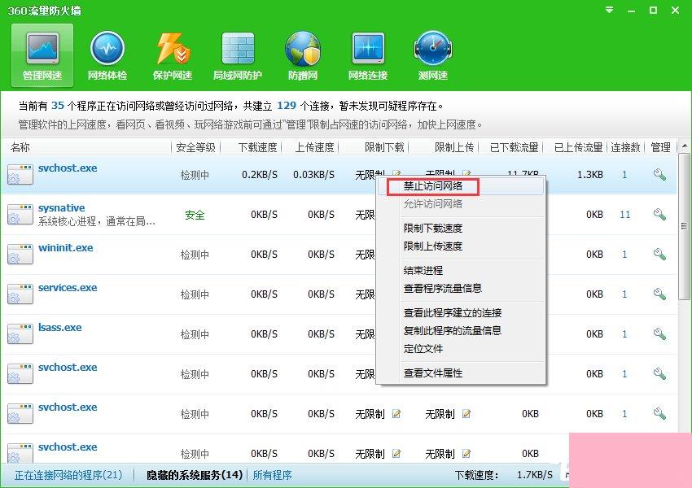Click the manage wrench for wininit.exe

point(659,255)
